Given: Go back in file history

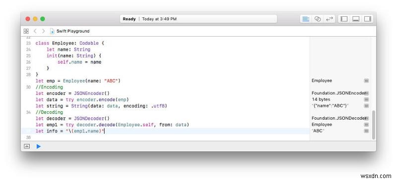Looking at the screenshot, I should [35, 31].
